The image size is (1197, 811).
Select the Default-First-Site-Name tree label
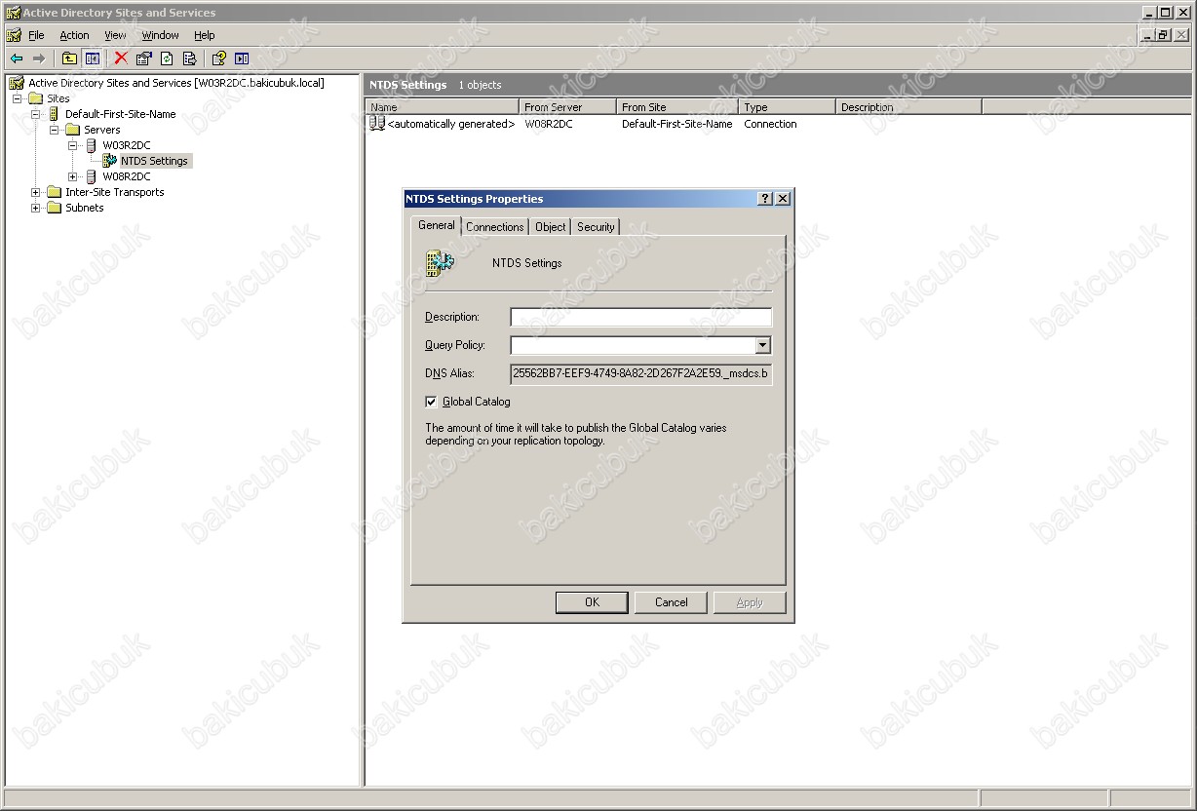(120, 114)
